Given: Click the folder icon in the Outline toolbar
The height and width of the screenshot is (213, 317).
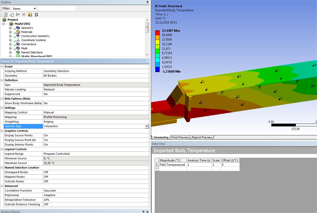Looking at the screenshot, I should click(30, 14).
